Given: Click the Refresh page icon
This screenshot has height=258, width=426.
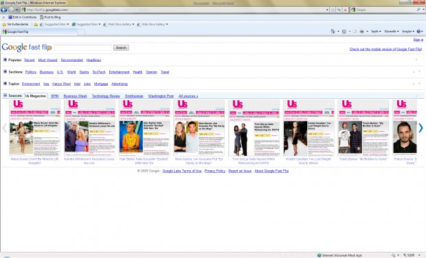Looking at the screenshot, I should [339, 10].
